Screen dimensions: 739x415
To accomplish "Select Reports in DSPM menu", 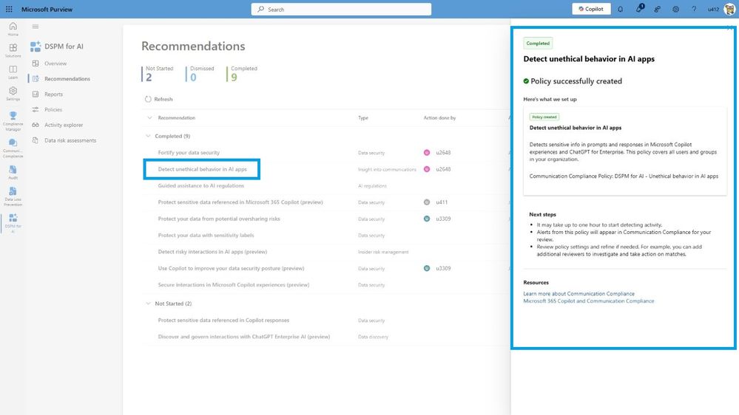I will pos(53,94).
